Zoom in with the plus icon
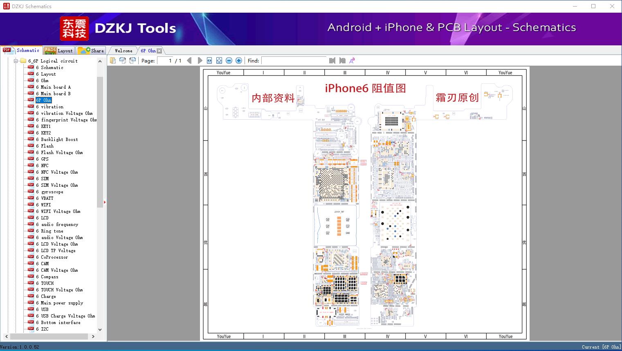The height and width of the screenshot is (351, 622). pyautogui.click(x=239, y=60)
